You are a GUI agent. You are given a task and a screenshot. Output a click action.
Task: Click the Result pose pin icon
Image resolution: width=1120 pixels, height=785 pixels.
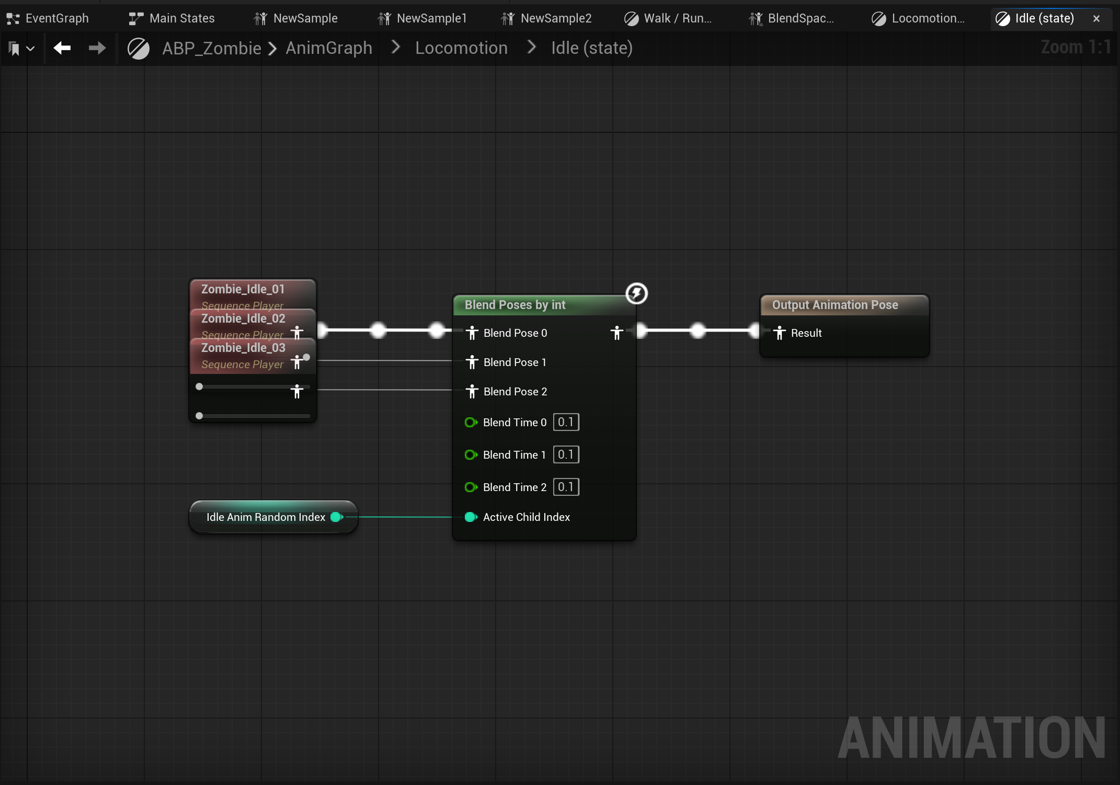tap(779, 333)
